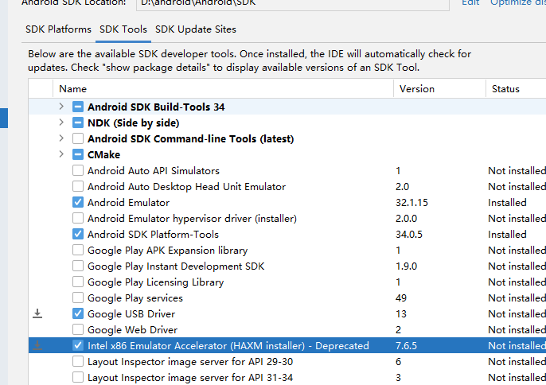Select the Android Emulator row name

(128, 203)
